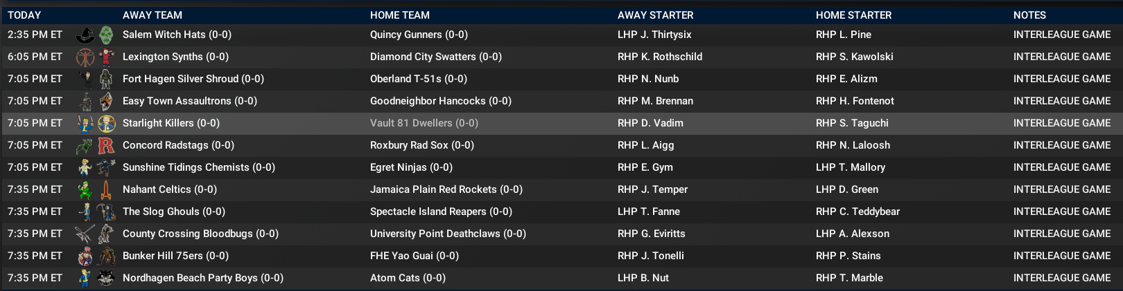The image size is (1123, 291).
Task: Select the Vault 81 Dwellers round logo
Action: pos(106,123)
